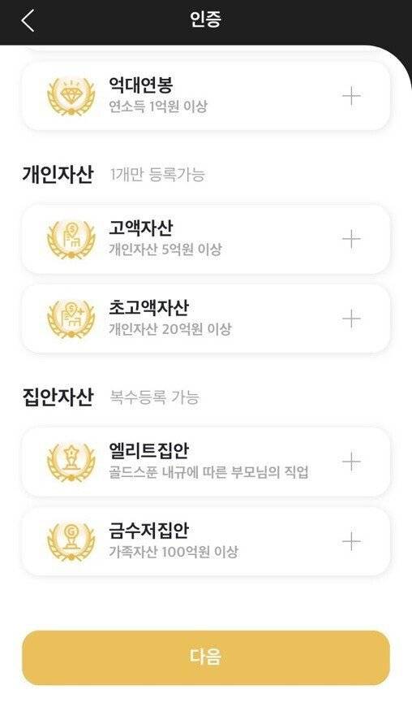Click the 엘리트집안 trophy badge icon
Viewport: 412px width, 707px height.
coord(71,462)
